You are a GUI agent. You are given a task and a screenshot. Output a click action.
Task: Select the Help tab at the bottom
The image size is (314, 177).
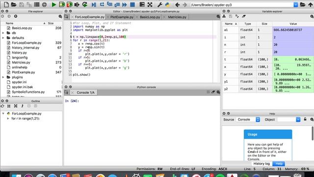[279, 164]
